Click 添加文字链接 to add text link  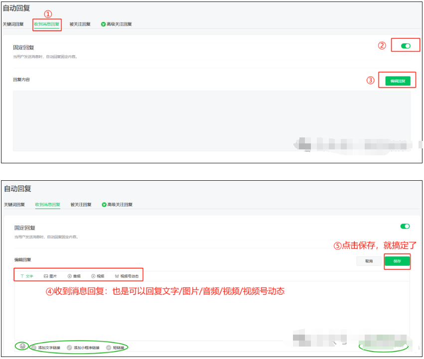tap(46, 348)
